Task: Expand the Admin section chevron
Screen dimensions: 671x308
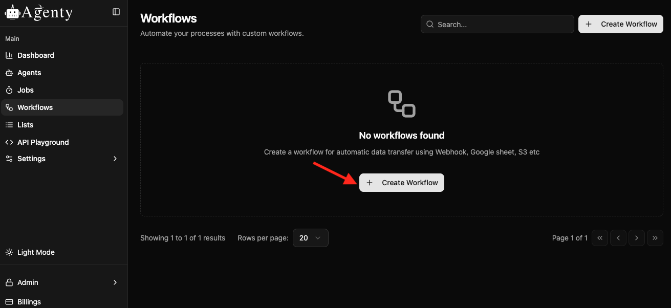Action: pos(115,282)
